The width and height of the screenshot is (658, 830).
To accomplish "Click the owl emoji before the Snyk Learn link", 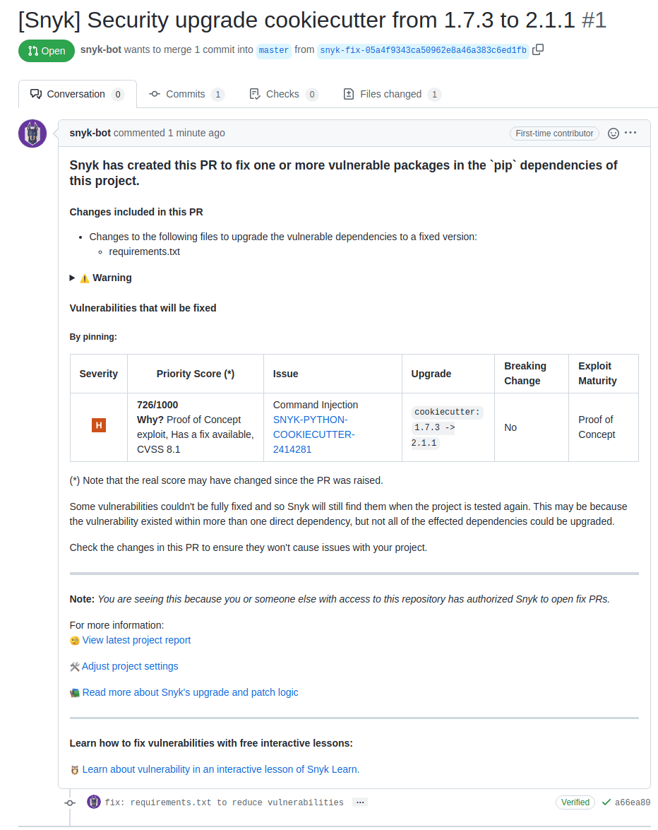I will [75, 770].
